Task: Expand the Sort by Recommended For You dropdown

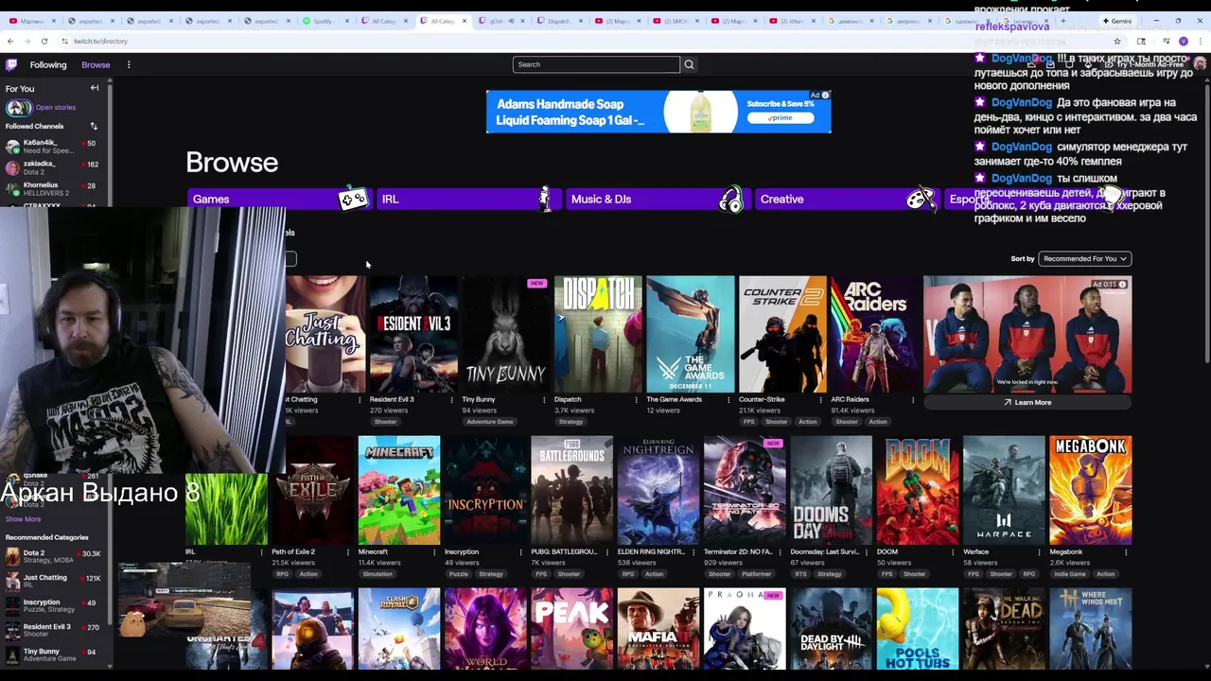Action: click(x=1084, y=258)
